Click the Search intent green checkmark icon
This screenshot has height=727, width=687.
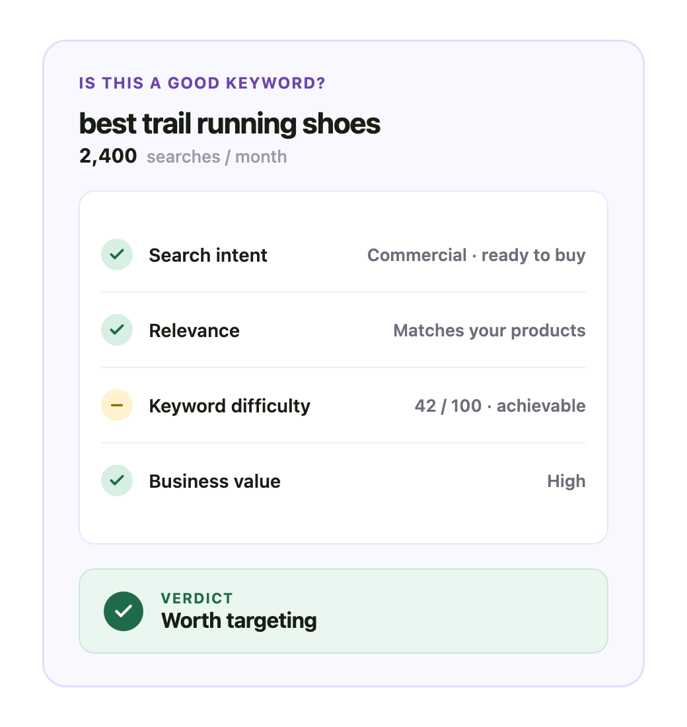[117, 254]
